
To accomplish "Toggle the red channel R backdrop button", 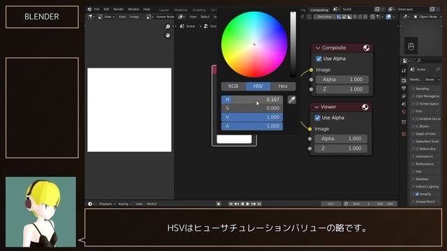I will click(x=355, y=17).
